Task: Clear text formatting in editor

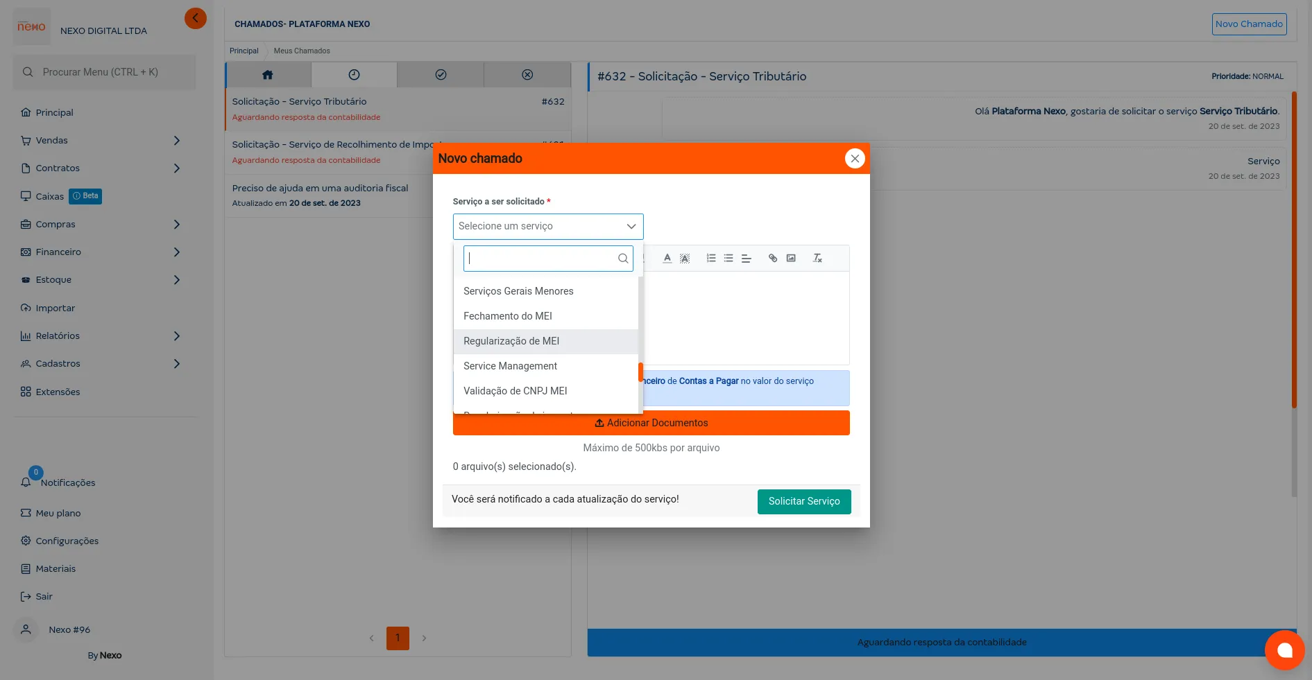Action: pyautogui.click(x=817, y=259)
